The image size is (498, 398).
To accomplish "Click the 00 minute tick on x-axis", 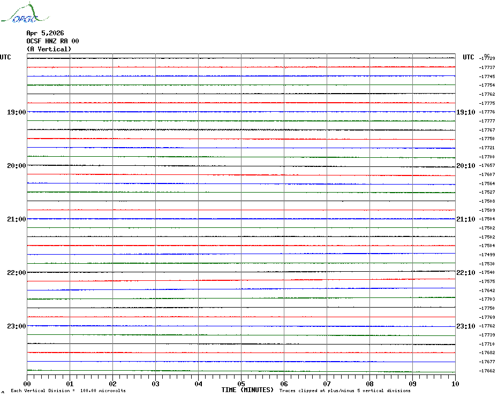I will click(x=27, y=384).
